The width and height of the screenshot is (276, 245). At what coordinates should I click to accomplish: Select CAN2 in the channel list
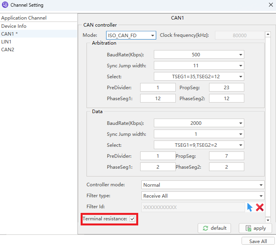coord(8,49)
